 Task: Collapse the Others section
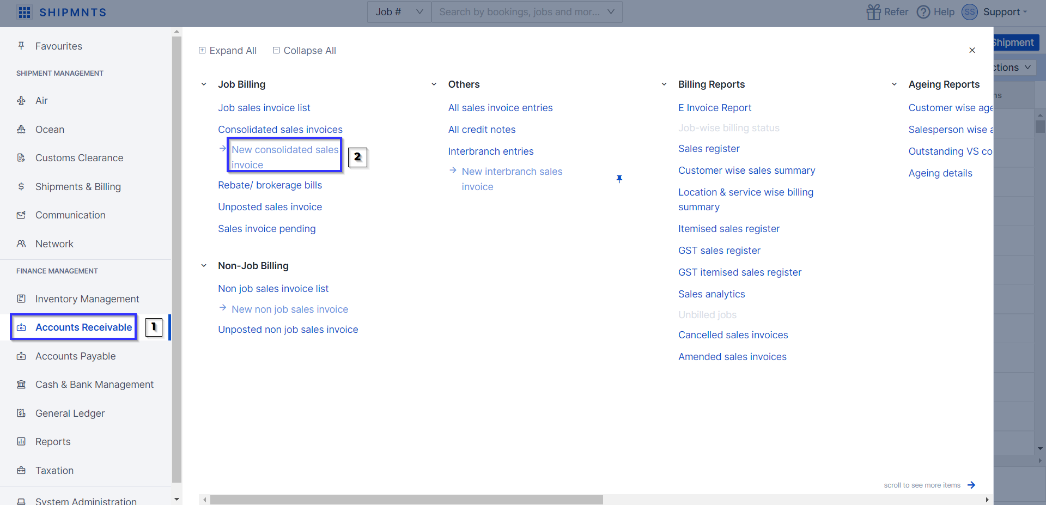[434, 84]
